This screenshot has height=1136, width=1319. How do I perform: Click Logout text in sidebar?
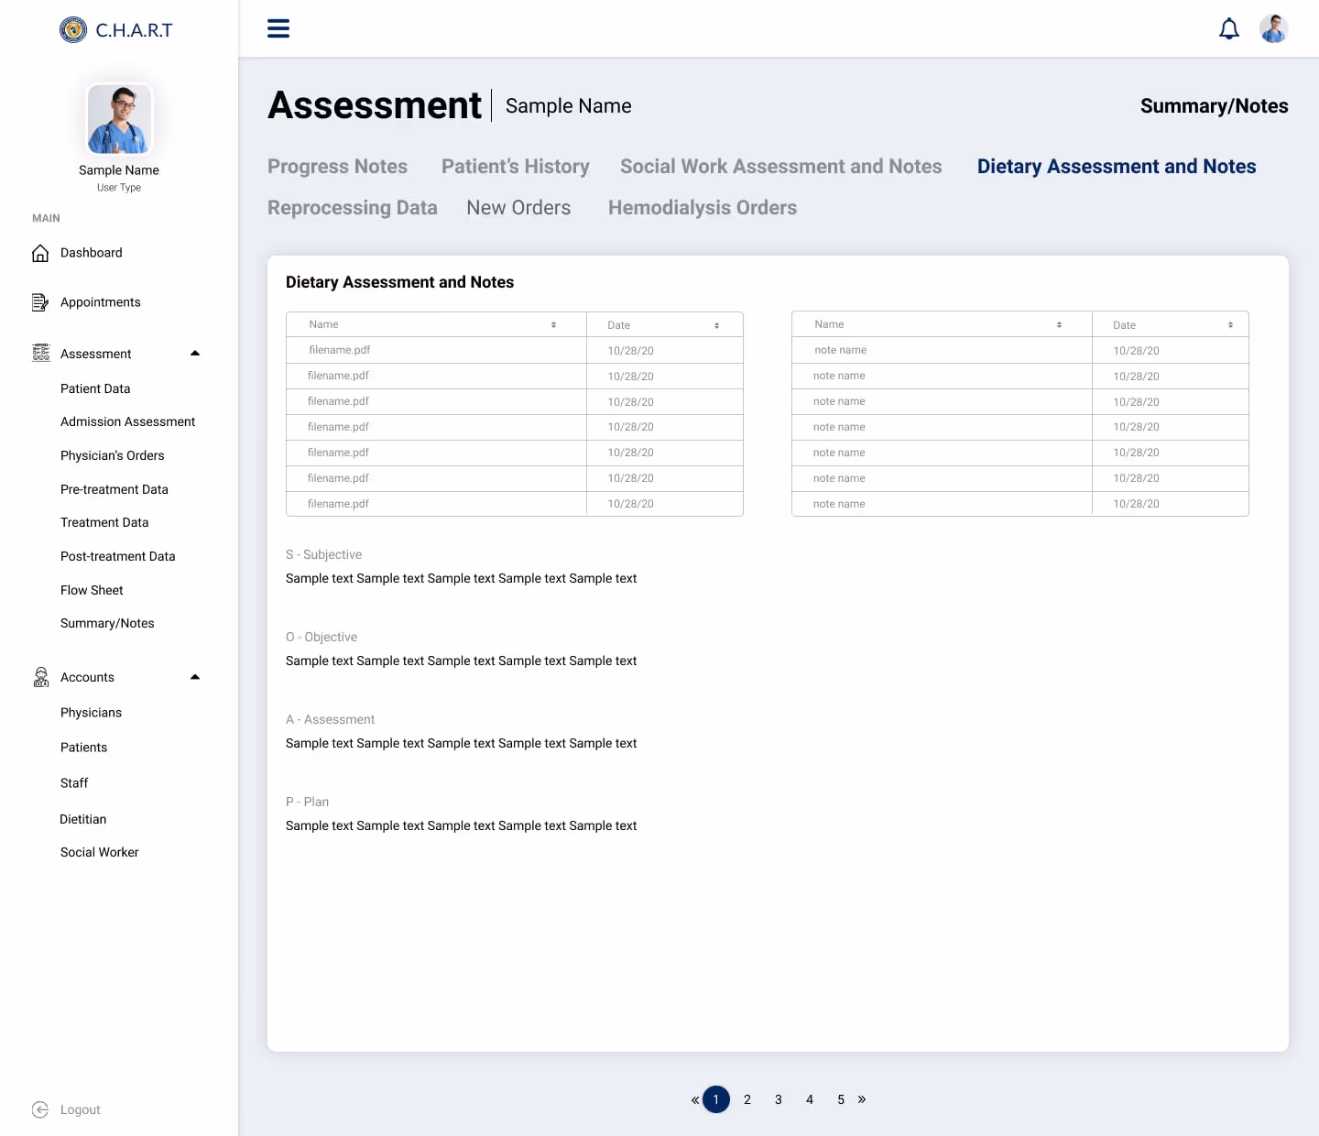pos(81,1109)
